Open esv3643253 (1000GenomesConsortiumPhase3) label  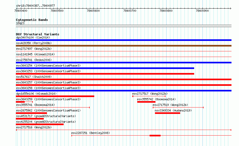tap(48, 71)
